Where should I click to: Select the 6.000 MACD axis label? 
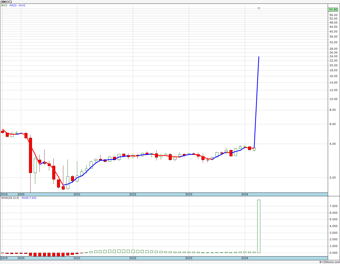coord(333,213)
